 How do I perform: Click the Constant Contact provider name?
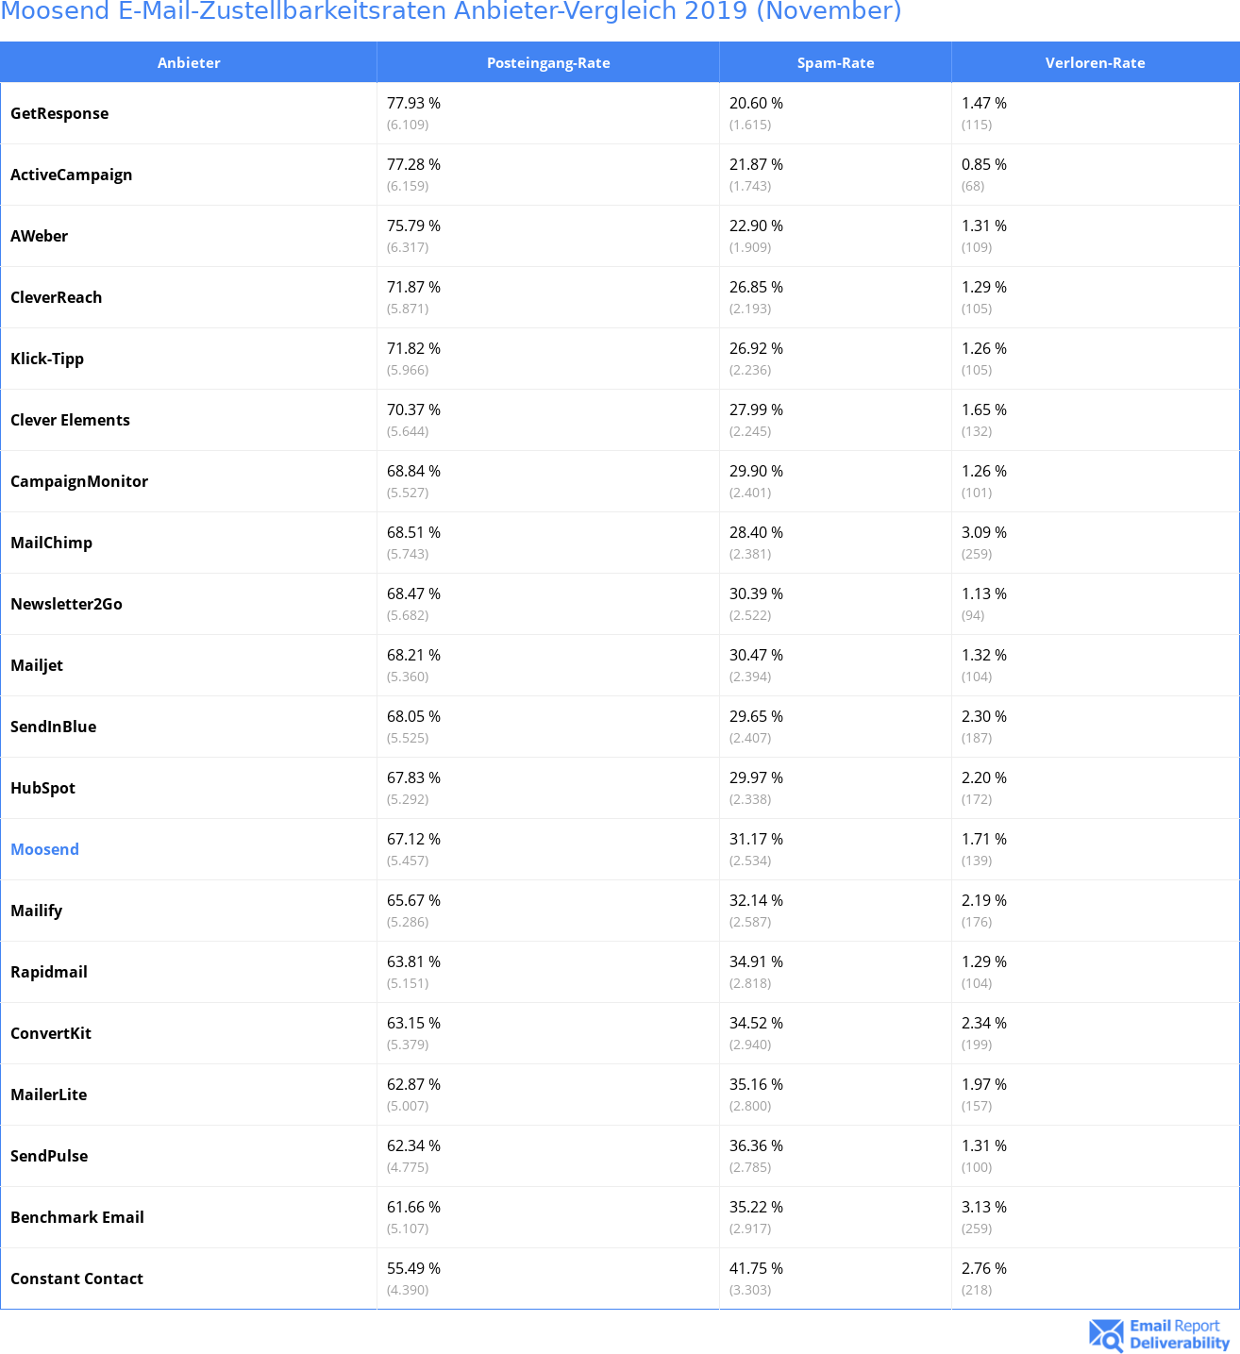pos(76,1279)
